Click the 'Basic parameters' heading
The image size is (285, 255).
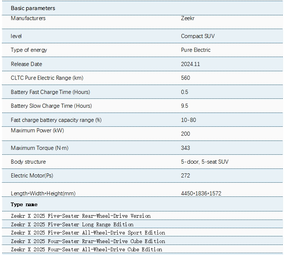33,8
